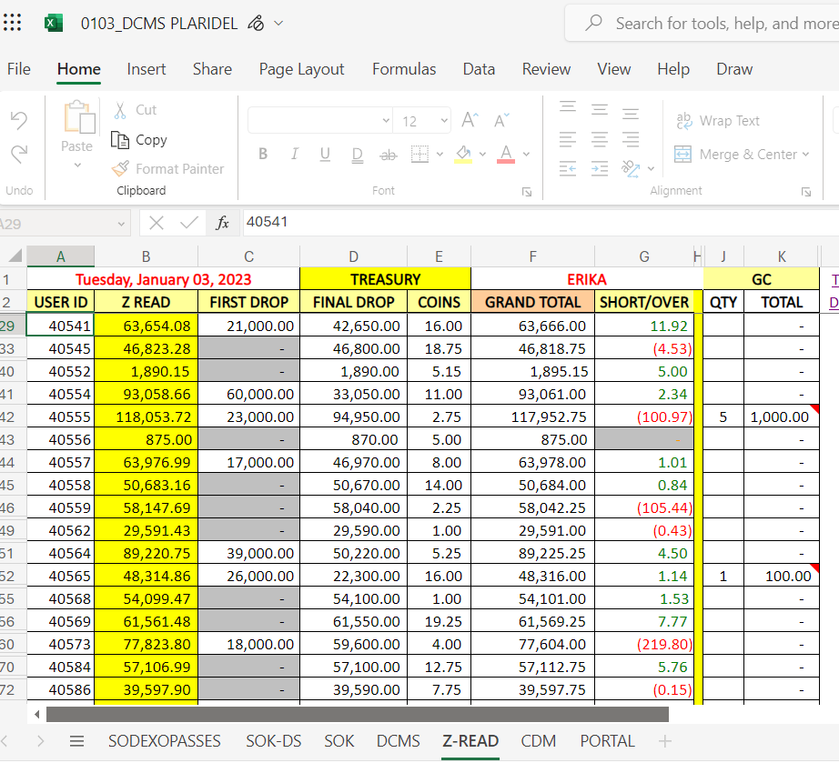Expand the Paste options arrow

pos(77,166)
